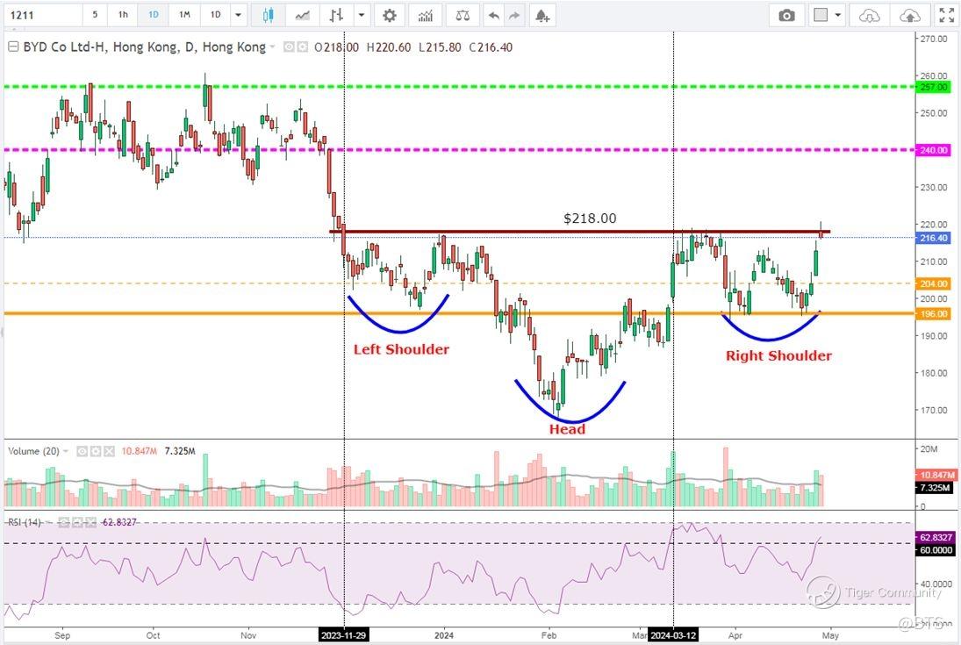The image size is (961, 645).
Task: Click the 62.8327 RSI axis label
Action: (x=936, y=538)
